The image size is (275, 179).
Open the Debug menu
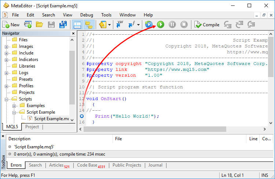[87, 15]
